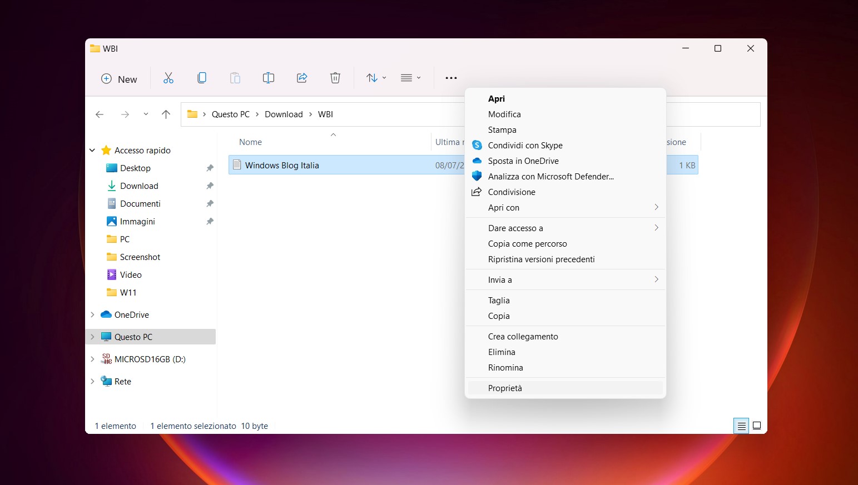The width and height of the screenshot is (858, 485).
Task: Click Download in the address breadcrumb
Action: tap(284, 114)
